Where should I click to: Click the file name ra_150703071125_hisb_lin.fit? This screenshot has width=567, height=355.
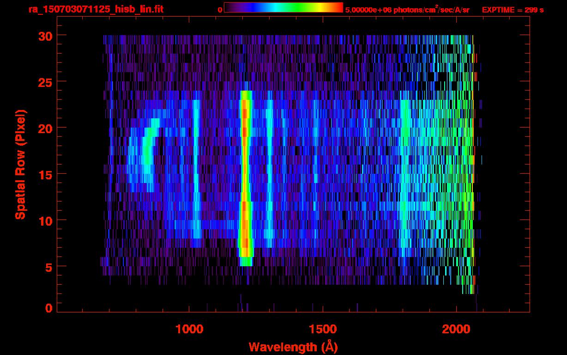click(96, 9)
